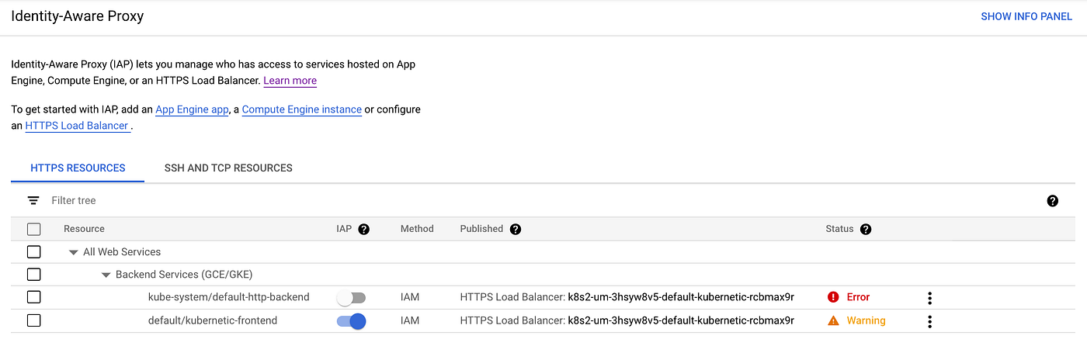Click the Filter tree input field
Screen dimensions: 1087x353
pyautogui.click(x=543, y=201)
